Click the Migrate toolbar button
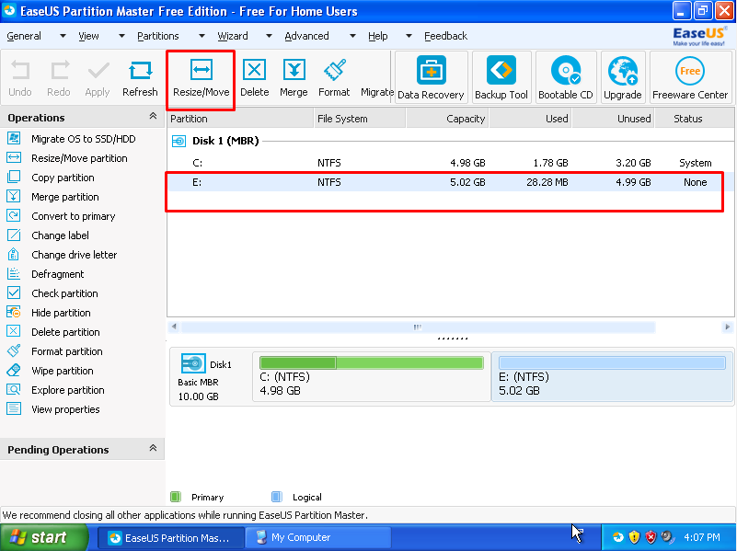This screenshot has height=551, width=737. (376, 92)
